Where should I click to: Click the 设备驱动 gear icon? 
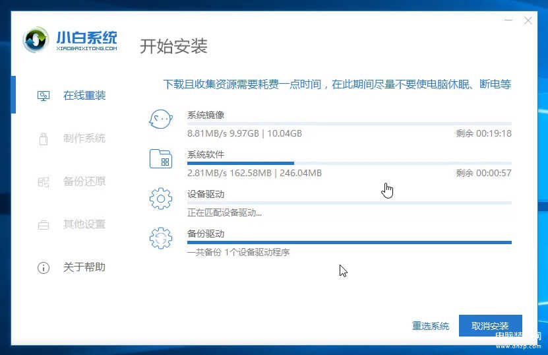point(161,199)
